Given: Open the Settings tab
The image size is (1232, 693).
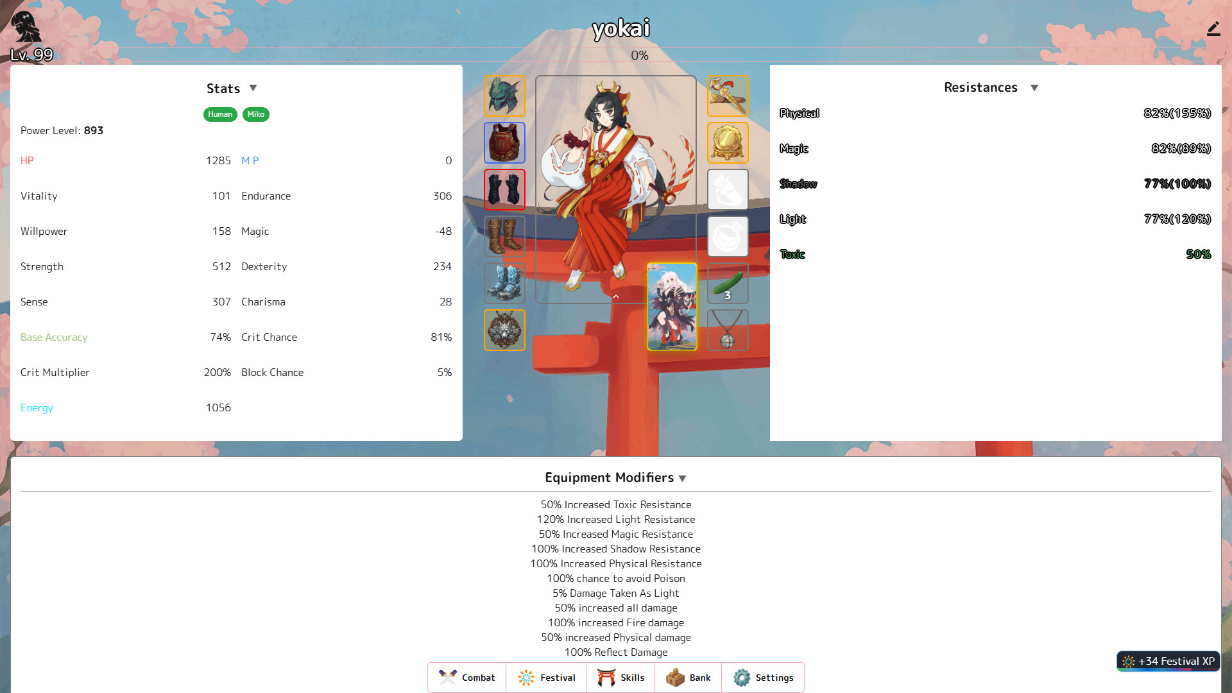Looking at the screenshot, I should tap(763, 678).
